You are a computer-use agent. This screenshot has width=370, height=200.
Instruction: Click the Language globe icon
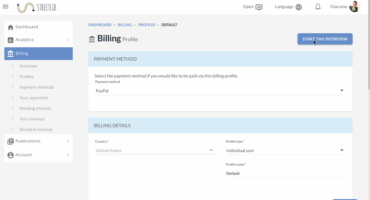[x=298, y=7]
